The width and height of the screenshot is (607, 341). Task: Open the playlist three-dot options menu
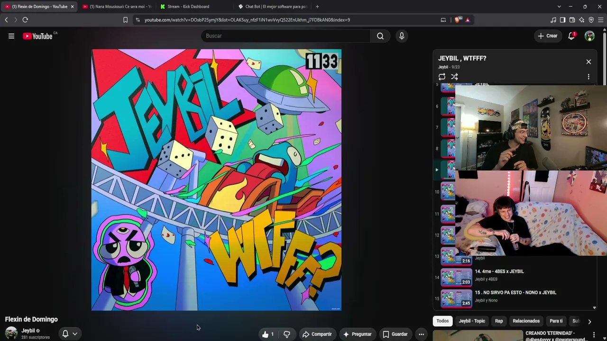click(x=589, y=77)
